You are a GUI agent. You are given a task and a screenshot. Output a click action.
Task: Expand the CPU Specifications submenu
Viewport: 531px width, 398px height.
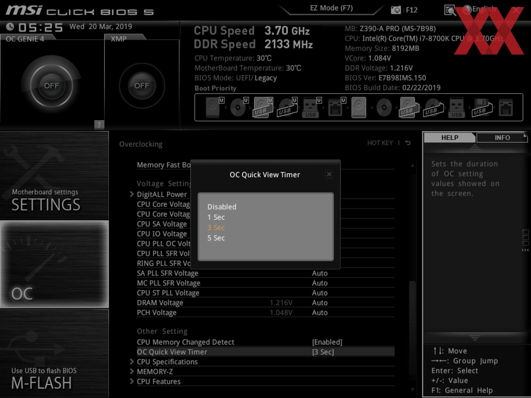167,362
